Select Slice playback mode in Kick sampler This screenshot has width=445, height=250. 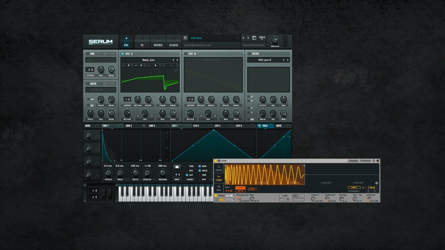219,188
